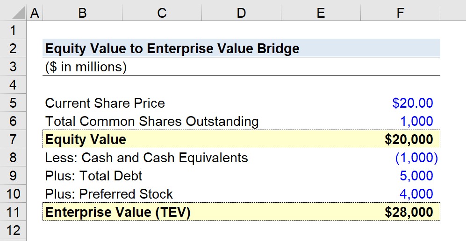The image size is (466, 241).
Task: Click the 1,000 shares outstanding cell
Action: point(400,121)
